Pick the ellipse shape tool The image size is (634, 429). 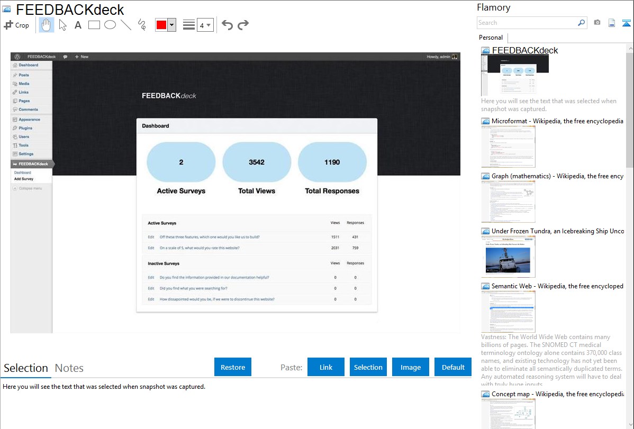(x=110, y=25)
